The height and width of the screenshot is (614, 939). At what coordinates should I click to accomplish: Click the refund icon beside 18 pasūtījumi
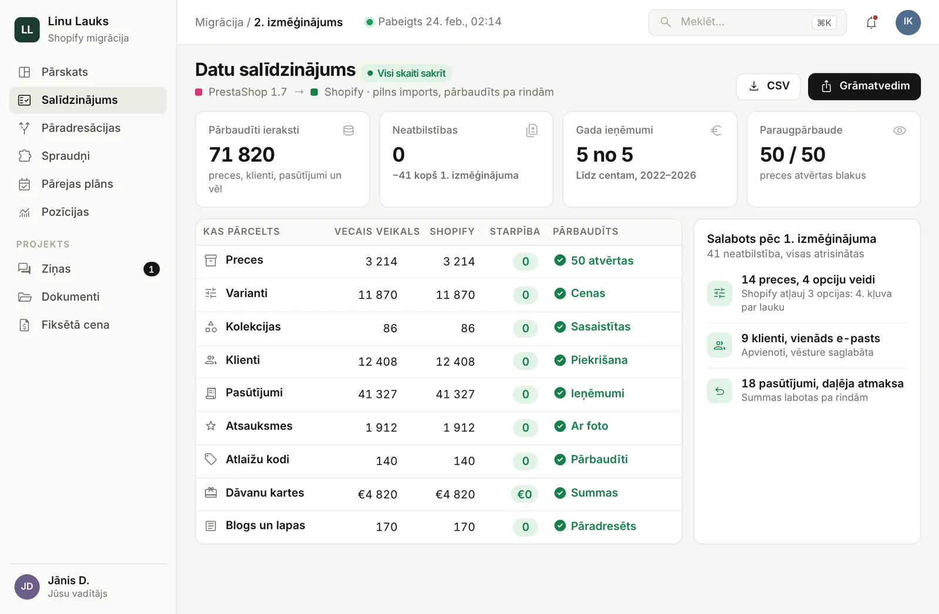click(720, 390)
